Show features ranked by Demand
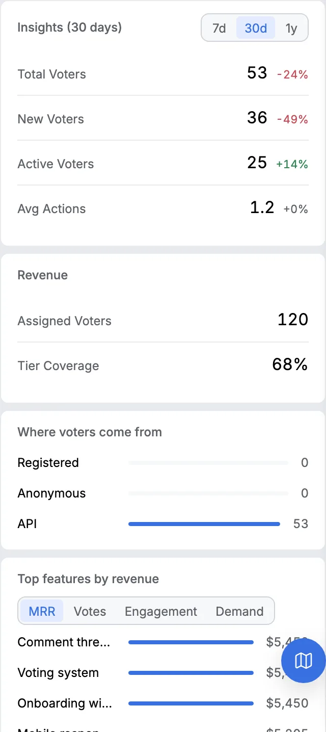 [239, 611]
